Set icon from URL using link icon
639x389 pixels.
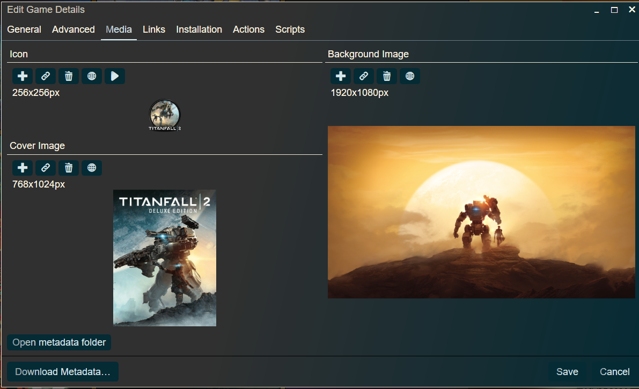[45, 76]
